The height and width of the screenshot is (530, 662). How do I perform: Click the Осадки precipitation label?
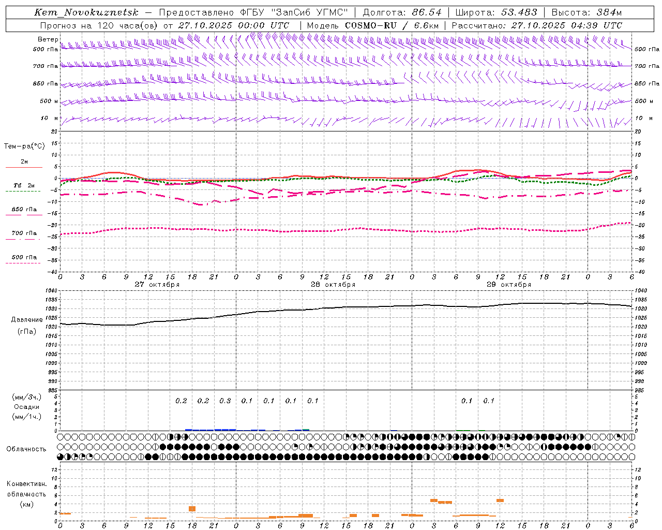pyautogui.click(x=27, y=407)
